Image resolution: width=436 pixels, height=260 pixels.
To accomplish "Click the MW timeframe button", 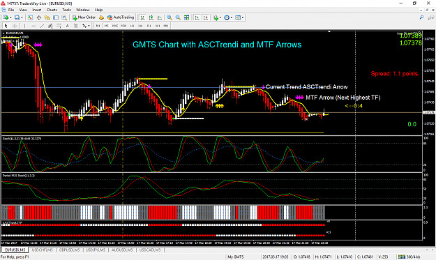I will tap(158, 26).
